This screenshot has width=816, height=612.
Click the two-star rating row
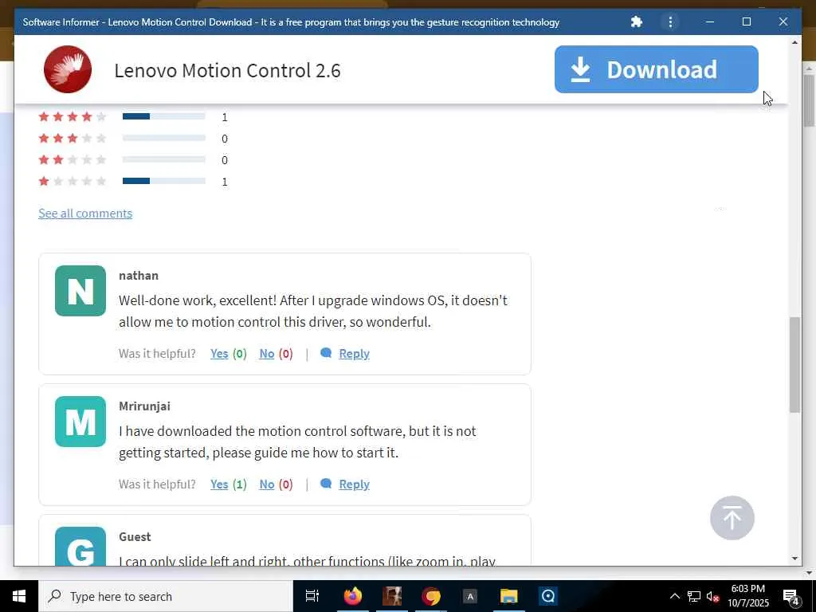(133, 159)
